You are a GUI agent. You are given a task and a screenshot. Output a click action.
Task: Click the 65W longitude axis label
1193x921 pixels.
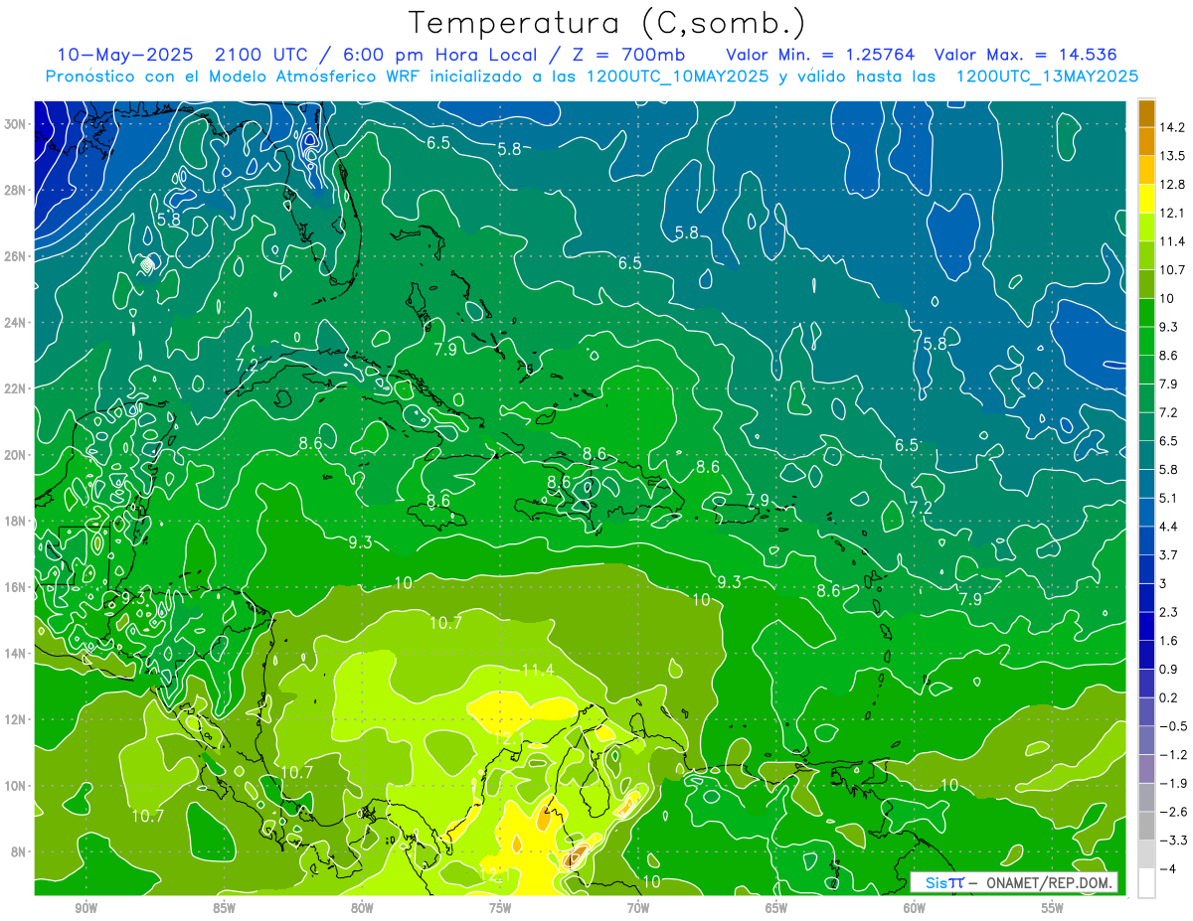(x=776, y=908)
